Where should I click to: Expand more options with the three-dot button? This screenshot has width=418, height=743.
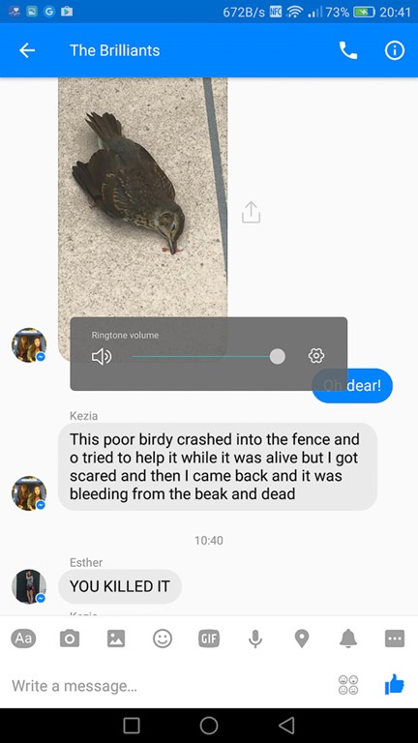(x=395, y=639)
